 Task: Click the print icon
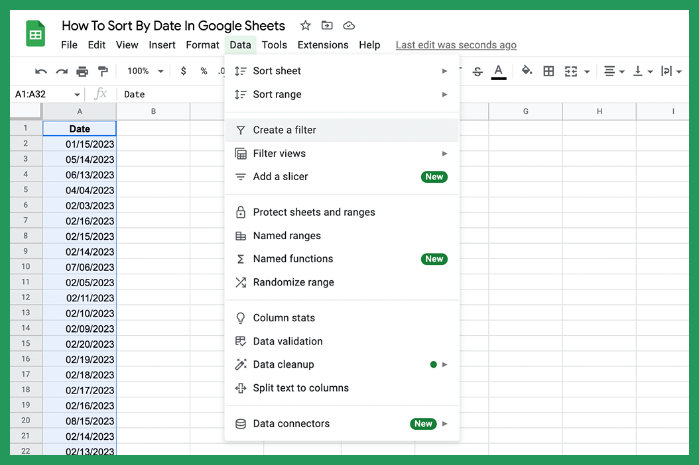pos(82,72)
